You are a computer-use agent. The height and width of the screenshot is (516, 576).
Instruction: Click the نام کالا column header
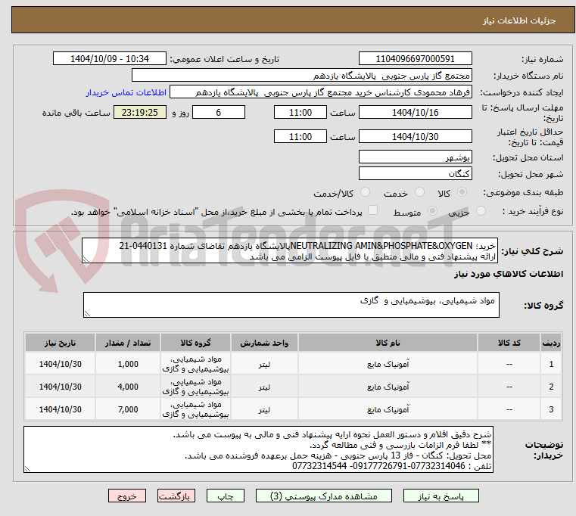tap(388, 343)
